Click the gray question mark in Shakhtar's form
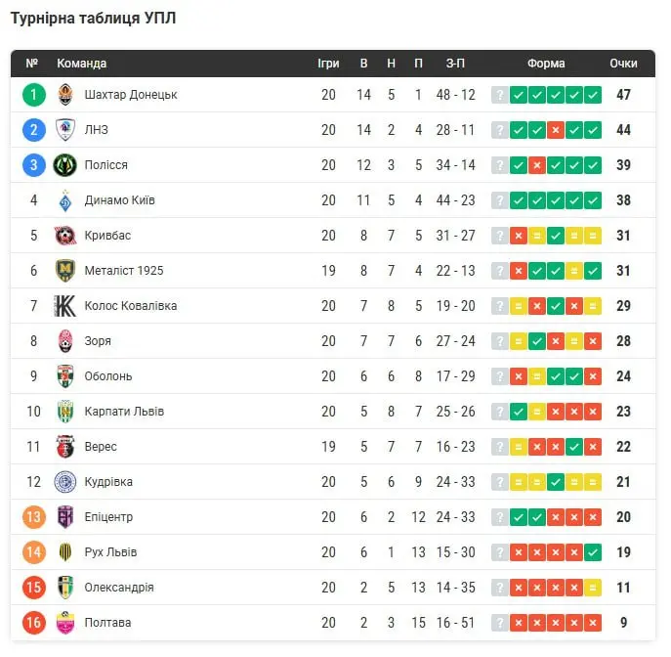This screenshot has height=657, width=671. 499,95
